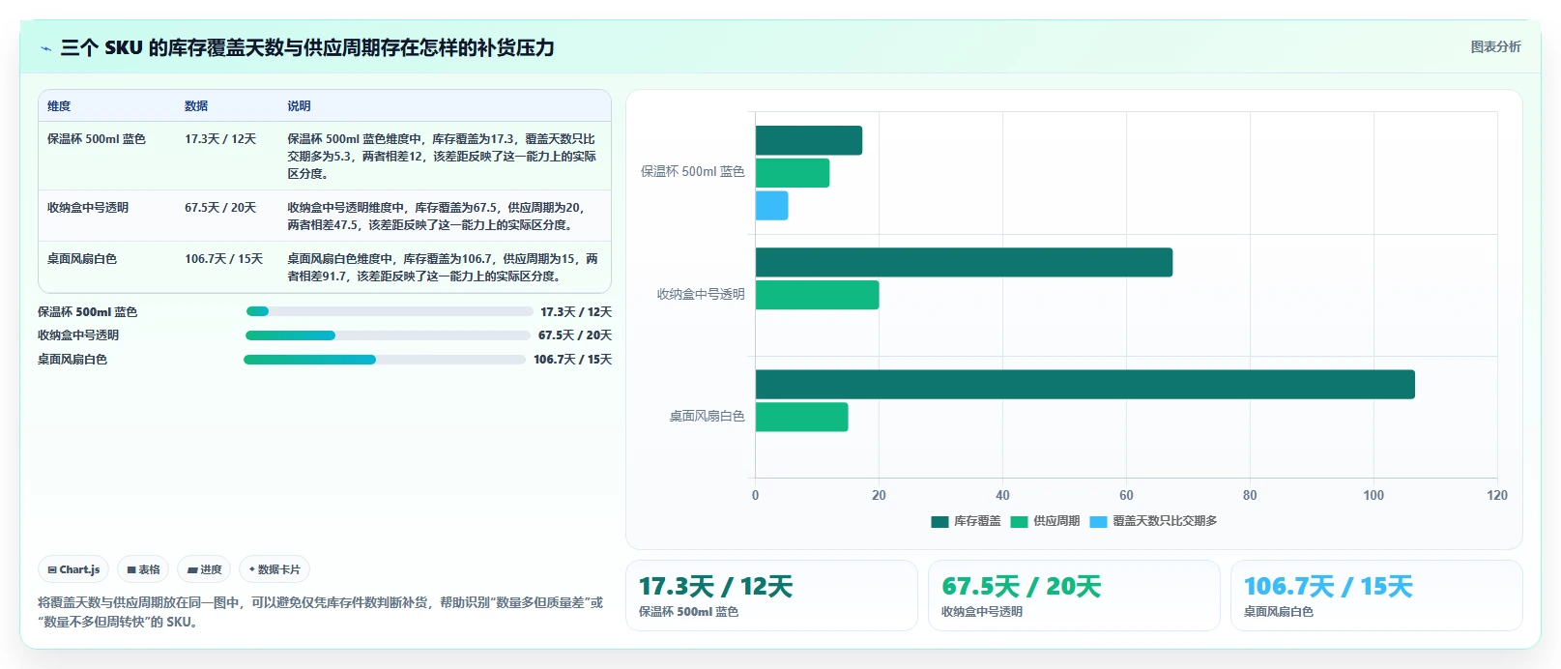Image resolution: width=1561 pixels, height=669 pixels.
Task: Open the 106.7天 / 15天 stat card
Action: click(1376, 596)
